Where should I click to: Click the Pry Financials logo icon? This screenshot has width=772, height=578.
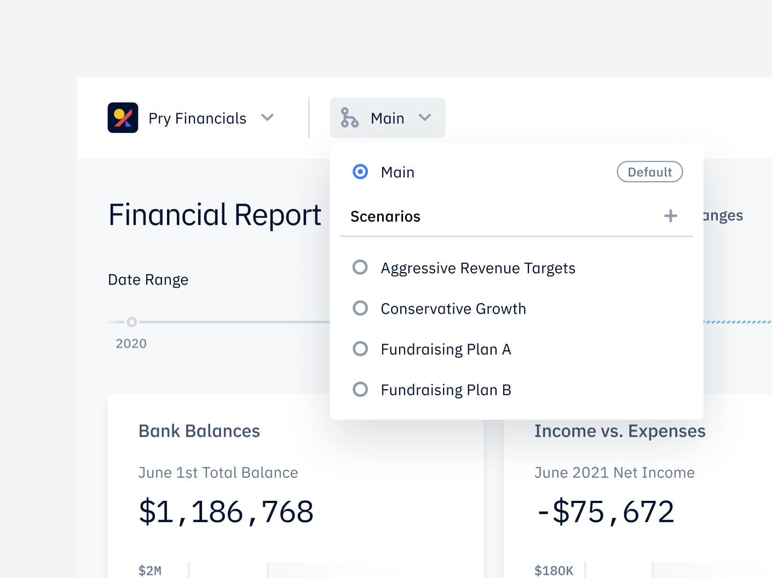123,118
